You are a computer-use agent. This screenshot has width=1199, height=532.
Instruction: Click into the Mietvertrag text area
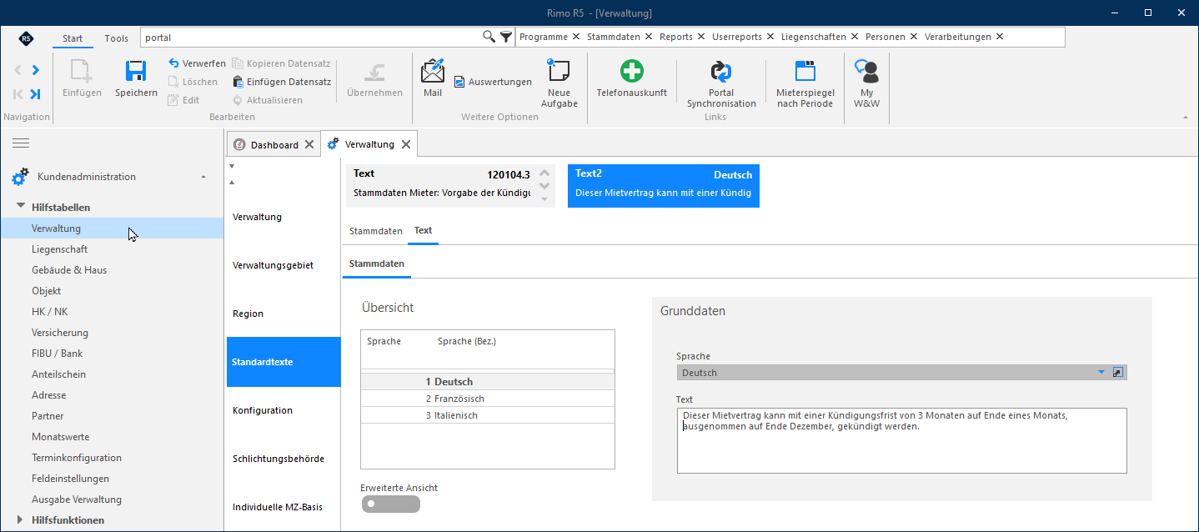(x=901, y=440)
